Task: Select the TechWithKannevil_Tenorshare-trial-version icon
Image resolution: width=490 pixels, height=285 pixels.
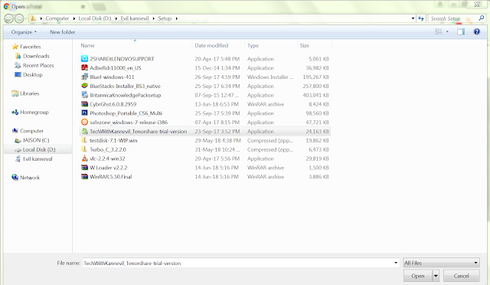Action: 84,132
